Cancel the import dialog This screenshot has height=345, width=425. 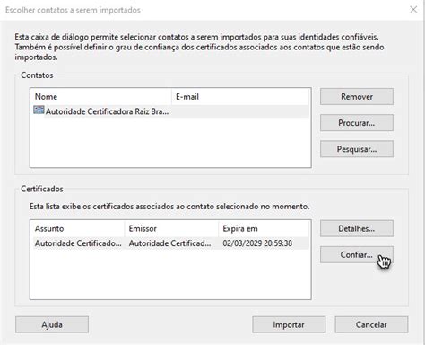coord(371,324)
